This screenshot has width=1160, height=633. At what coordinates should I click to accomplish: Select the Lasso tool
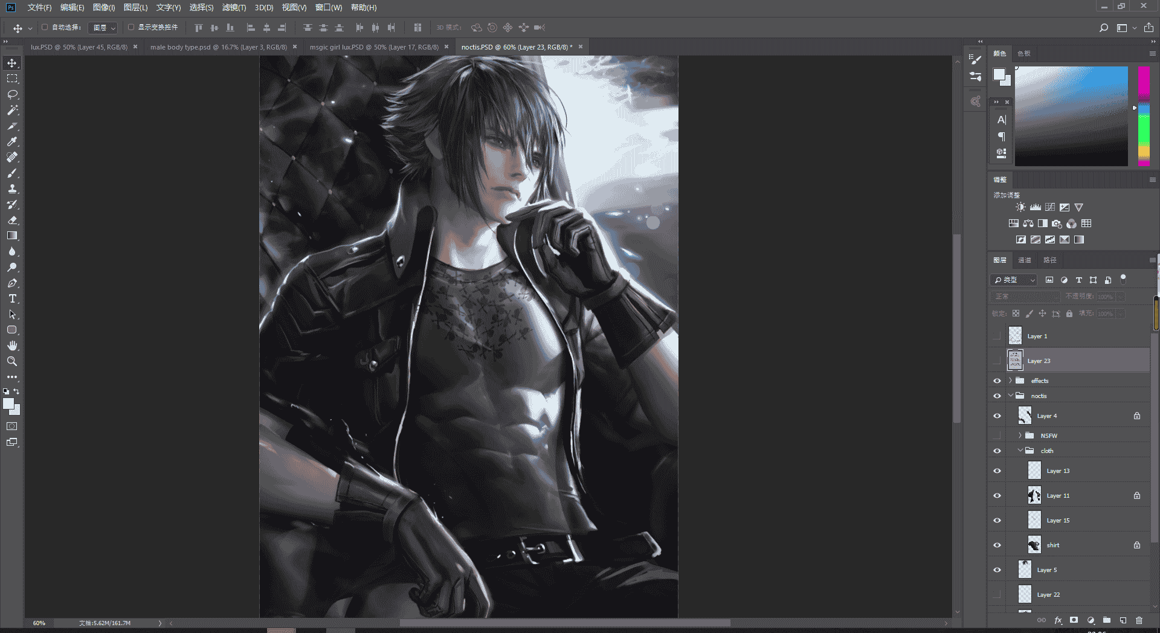coord(12,94)
